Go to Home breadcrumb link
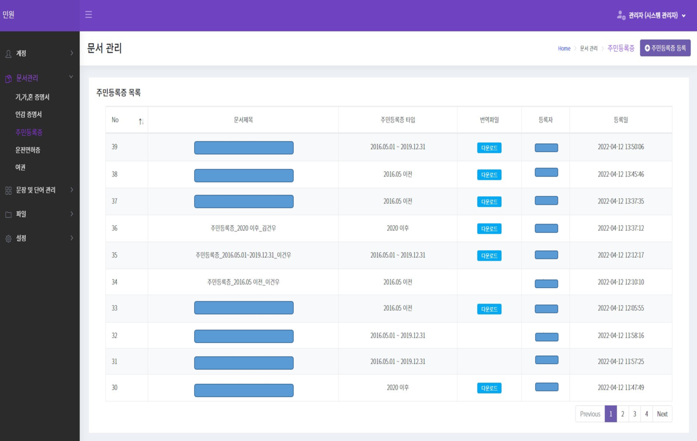This screenshot has height=441, width=697. [564, 48]
